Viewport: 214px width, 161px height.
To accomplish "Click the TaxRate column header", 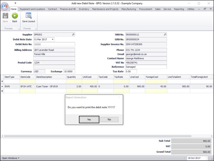I will click(x=121, y=77).
